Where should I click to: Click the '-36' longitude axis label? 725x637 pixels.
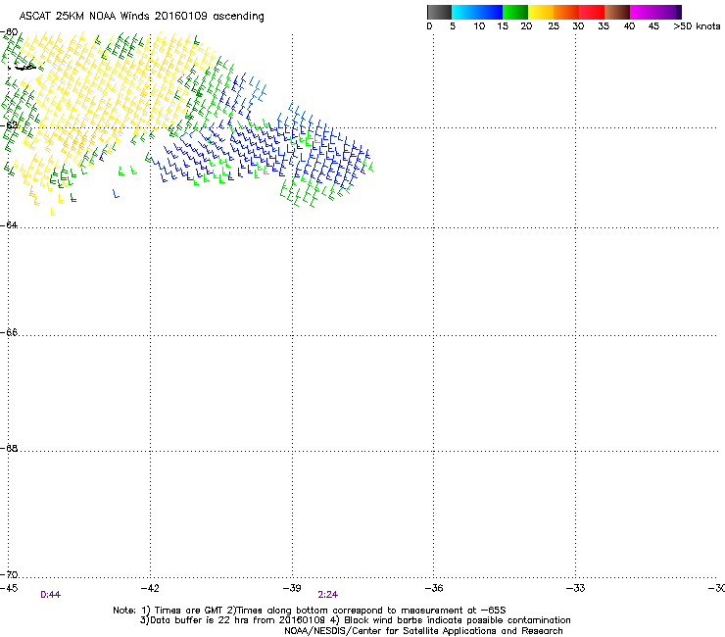(x=434, y=588)
